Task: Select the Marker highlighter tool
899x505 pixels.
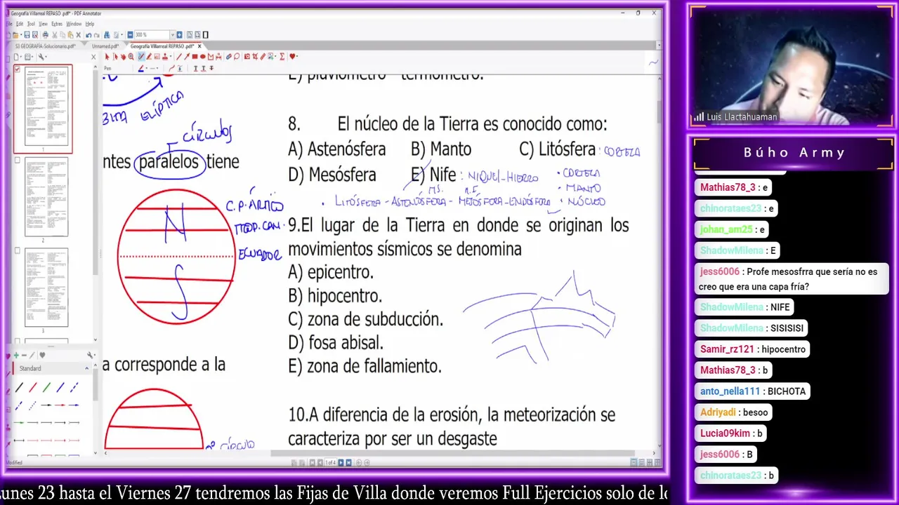Action: tap(149, 57)
